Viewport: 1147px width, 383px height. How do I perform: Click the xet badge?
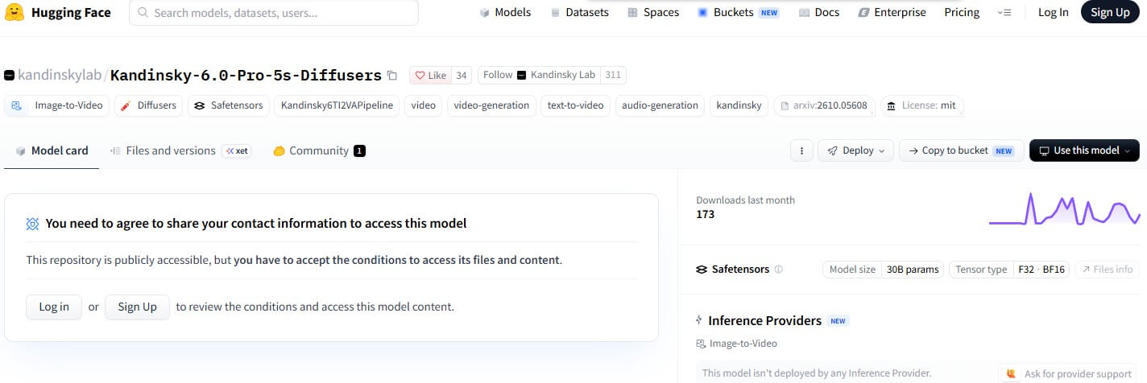[236, 150]
